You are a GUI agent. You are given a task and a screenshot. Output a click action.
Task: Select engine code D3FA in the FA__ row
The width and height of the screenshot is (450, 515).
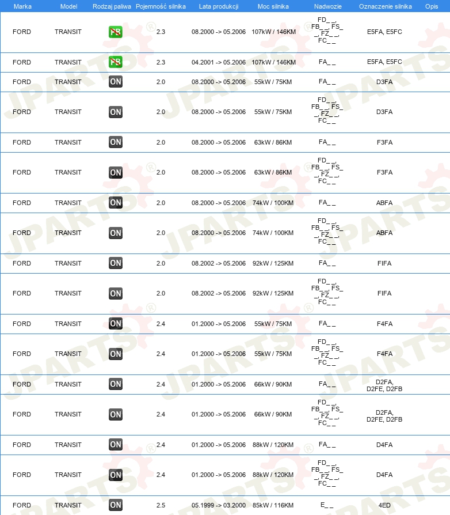coord(384,82)
